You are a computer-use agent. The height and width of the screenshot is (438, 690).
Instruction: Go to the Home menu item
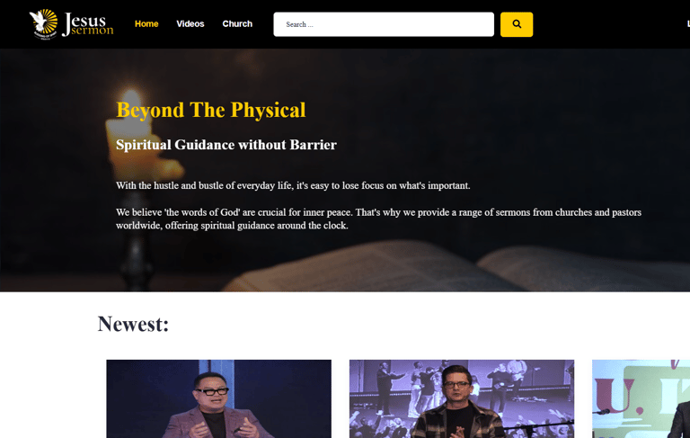point(146,23)
